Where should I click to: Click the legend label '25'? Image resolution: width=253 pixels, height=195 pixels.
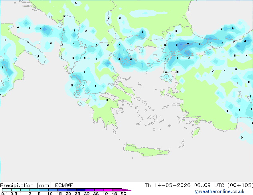[77, 193]
